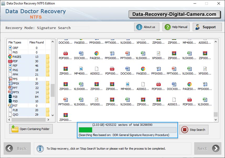This screenshot has width=225, height=158.
Task: Click the PSB Photoshop icon in list
Action: [x=10, y=97]
